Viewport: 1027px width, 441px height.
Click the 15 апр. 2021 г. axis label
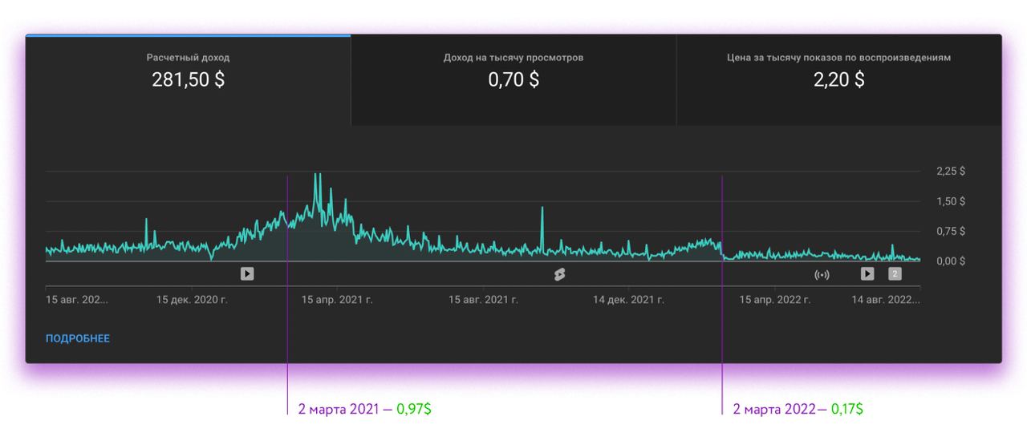[337, 300]
